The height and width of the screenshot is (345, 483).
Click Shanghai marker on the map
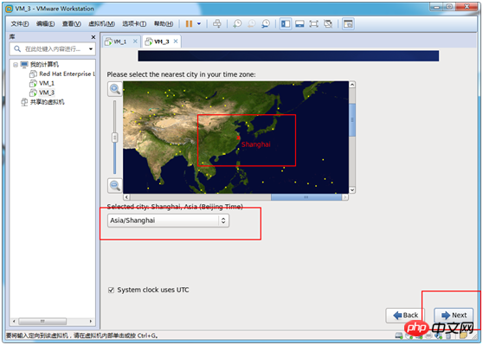[x=238, y=137]
